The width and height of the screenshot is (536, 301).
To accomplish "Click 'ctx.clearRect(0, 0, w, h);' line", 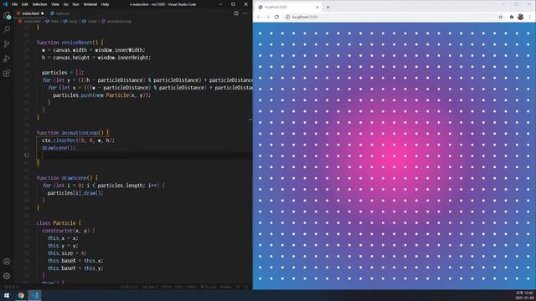I will [x=78, y=140].
